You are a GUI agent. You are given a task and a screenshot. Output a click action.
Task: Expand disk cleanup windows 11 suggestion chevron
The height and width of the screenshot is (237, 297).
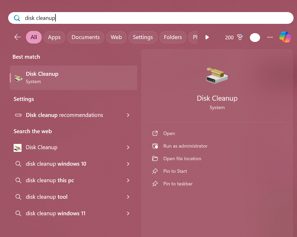(128, 213)
